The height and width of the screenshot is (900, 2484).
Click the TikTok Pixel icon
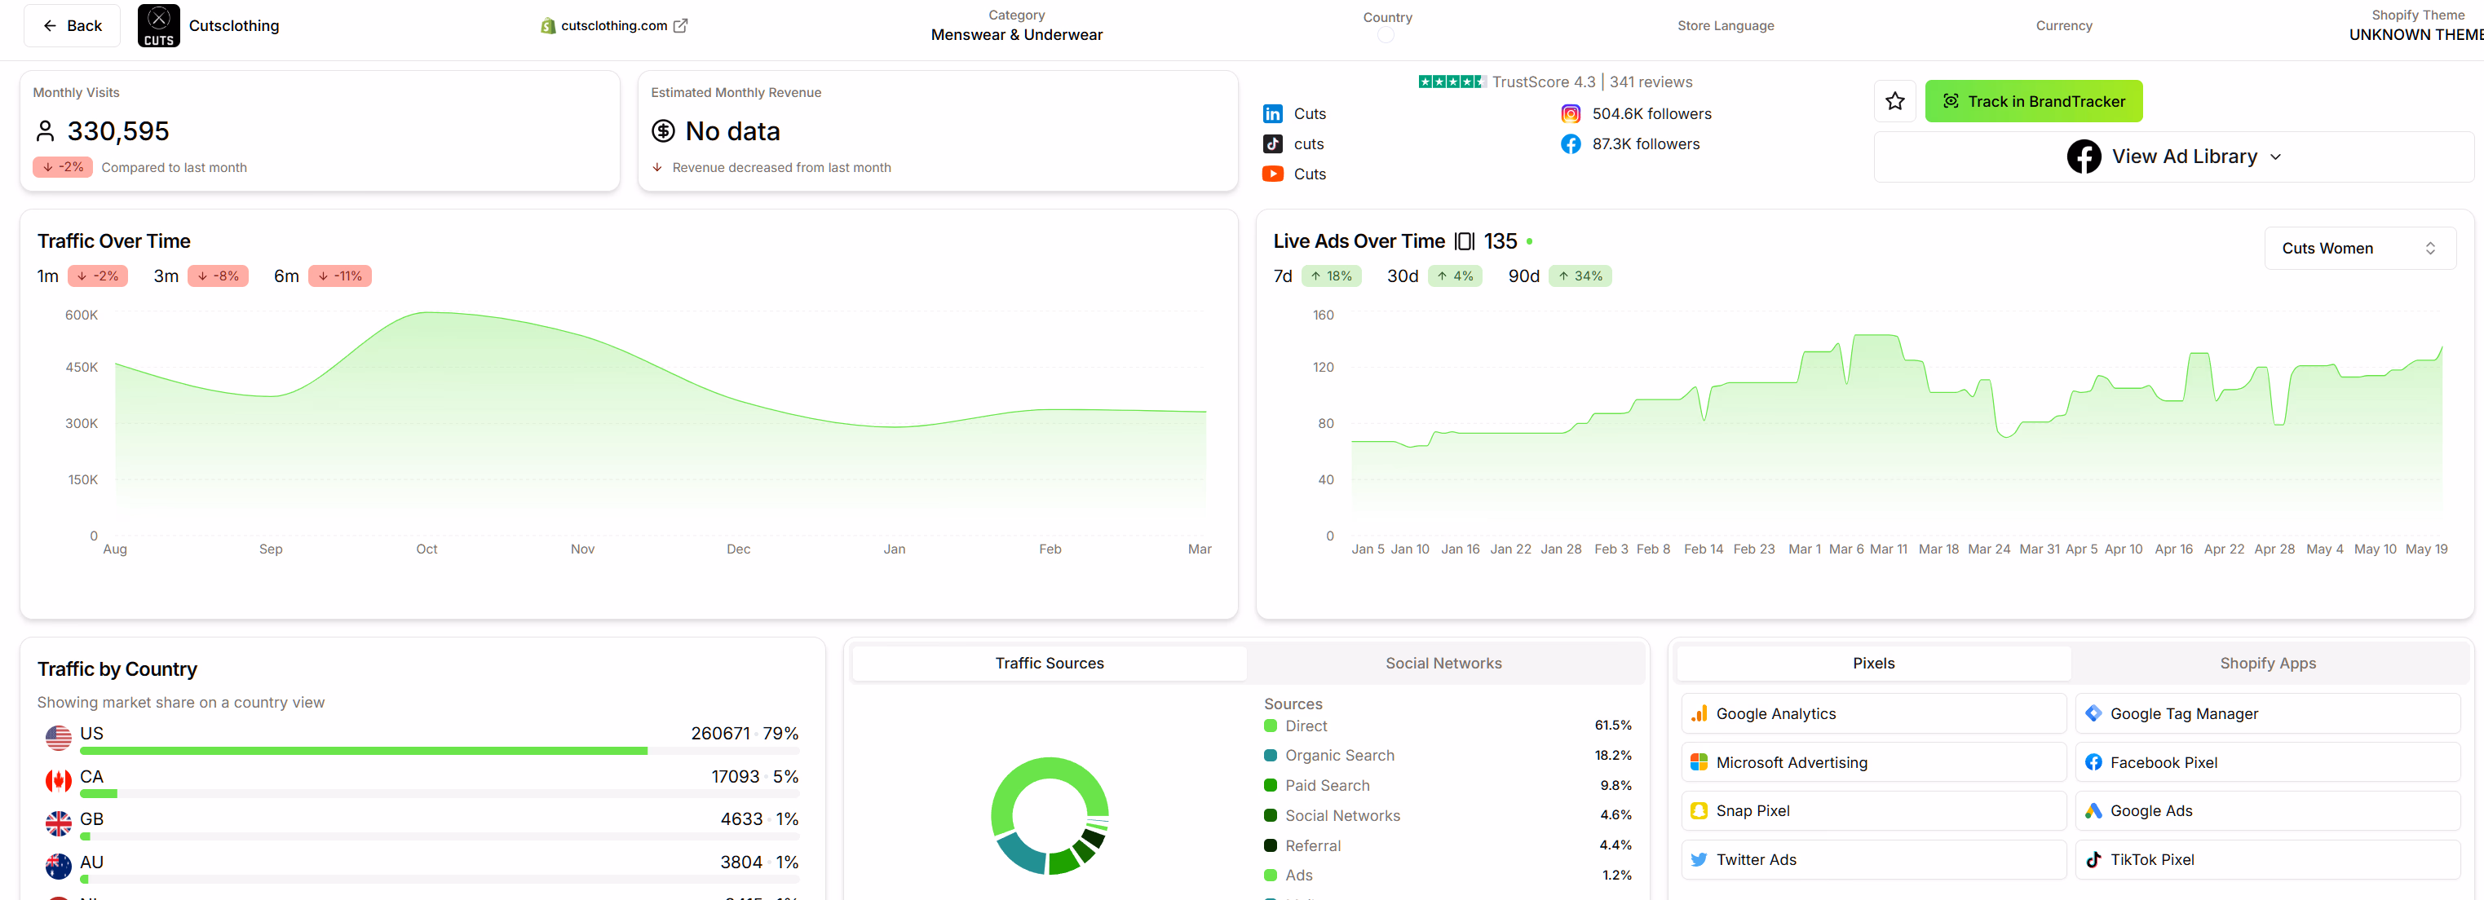click(x=2093, y=859)
